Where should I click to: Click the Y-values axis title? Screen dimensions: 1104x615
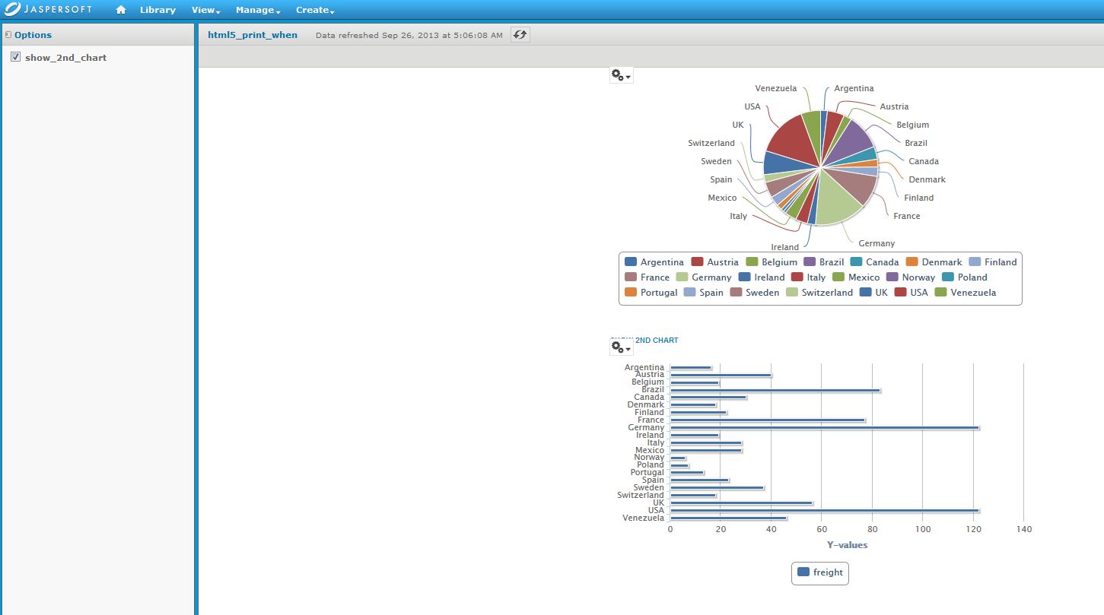(847, 544)
